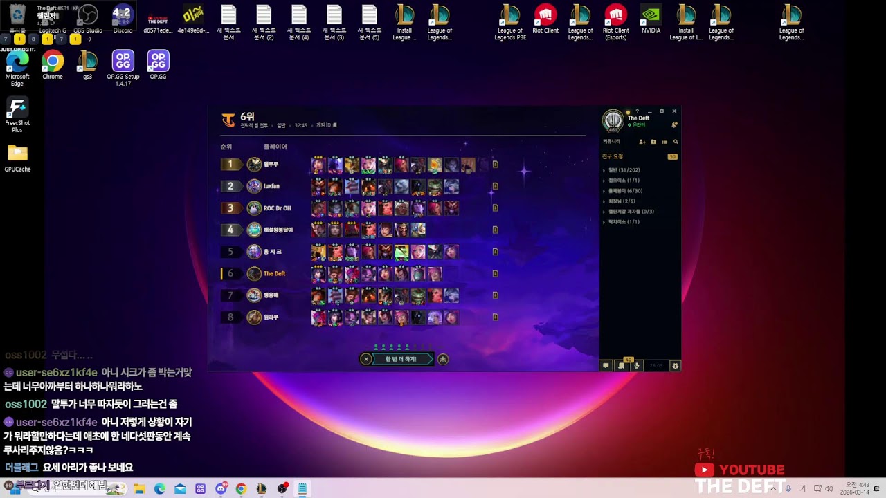Toggle Korean IME 가 indicator in tray
This screenshot has height=498, width=886.
(x=803, y=489)
